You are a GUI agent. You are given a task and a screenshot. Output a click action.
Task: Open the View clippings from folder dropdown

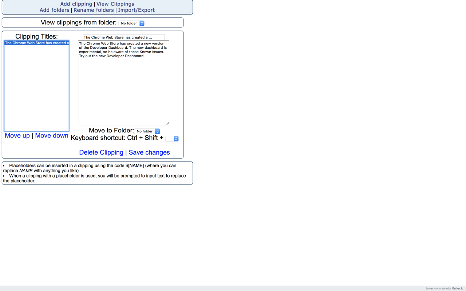click(131, 23)
